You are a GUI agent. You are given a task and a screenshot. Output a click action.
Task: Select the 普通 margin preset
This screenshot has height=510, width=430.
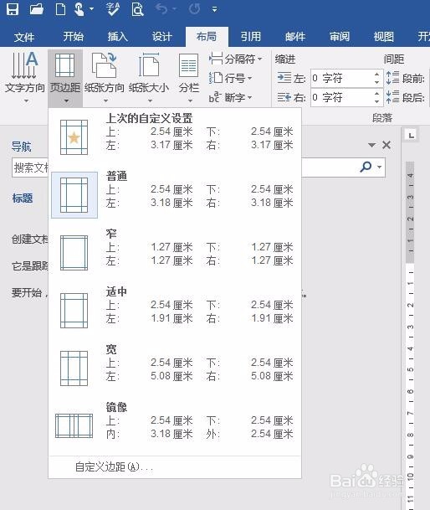click(x=175, y=194)
